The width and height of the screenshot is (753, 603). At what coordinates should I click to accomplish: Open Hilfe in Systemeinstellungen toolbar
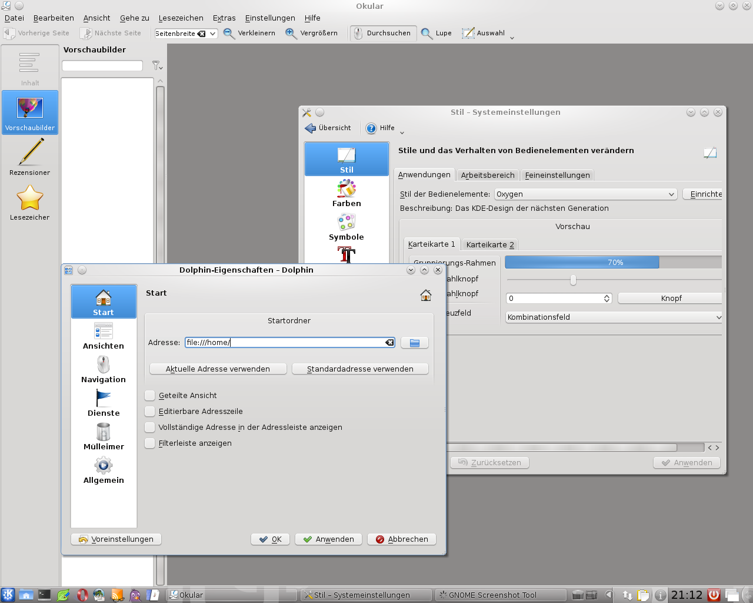tap(381, 128)
